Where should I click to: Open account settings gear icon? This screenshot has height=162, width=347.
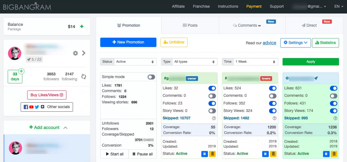pyautogui.click(x=75, y=53)
